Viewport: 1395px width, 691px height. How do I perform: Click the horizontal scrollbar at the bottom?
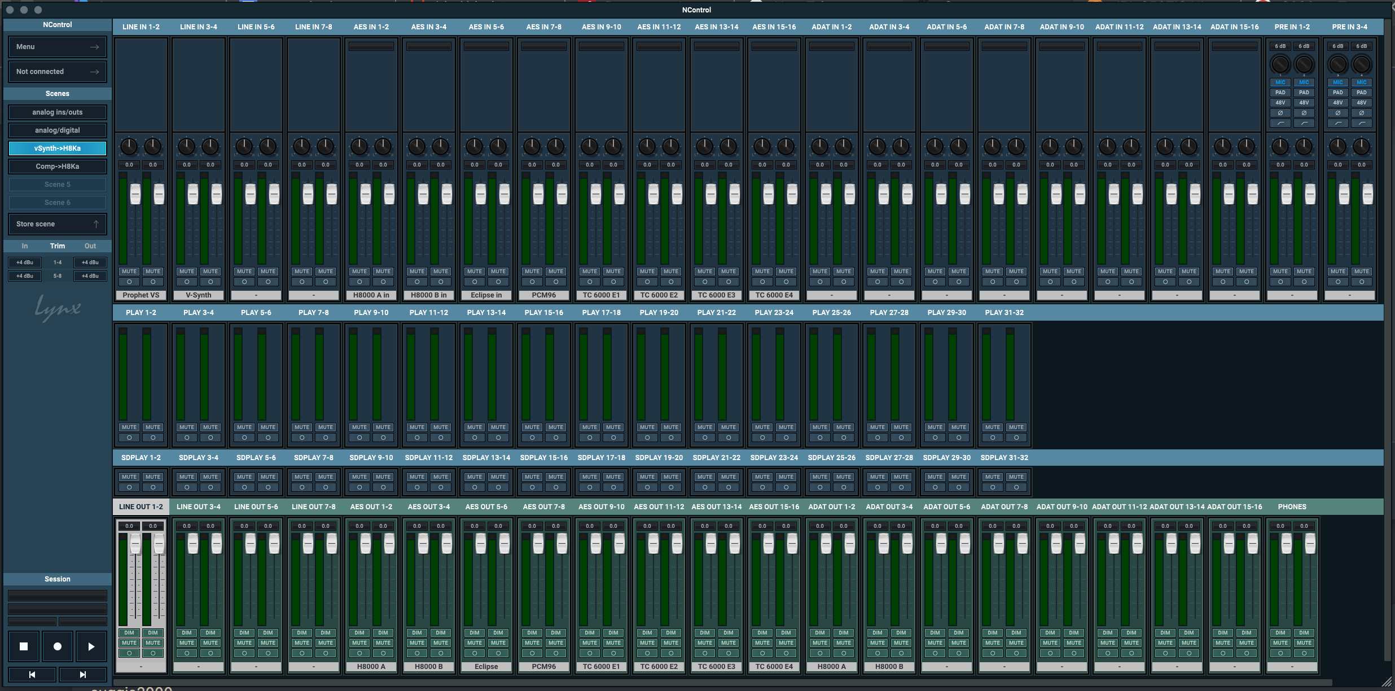point(722,683)
